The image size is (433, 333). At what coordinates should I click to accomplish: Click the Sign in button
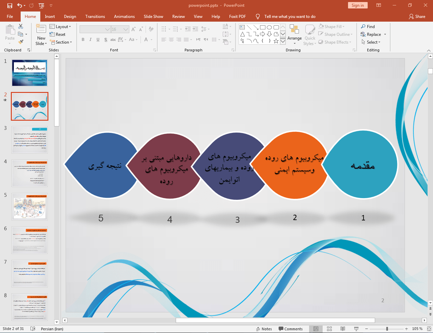(358, 5)
